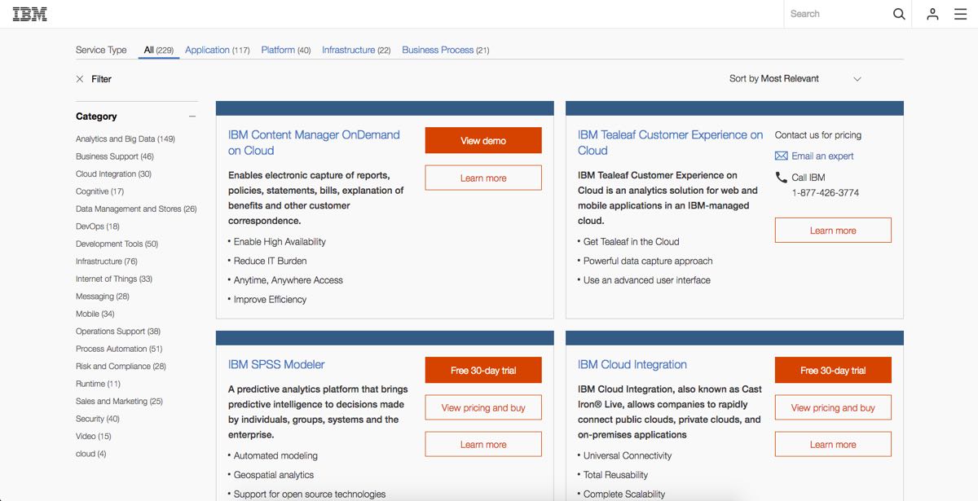This screenshot has height=501, width=978.
Task: Click the phone number 1-877-426-3774
Action: pos(826,193)
